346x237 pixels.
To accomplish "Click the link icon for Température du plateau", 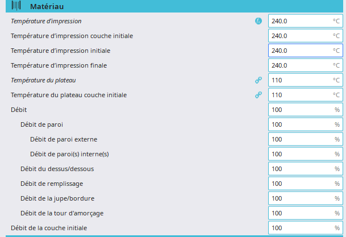I will (259, 80).
